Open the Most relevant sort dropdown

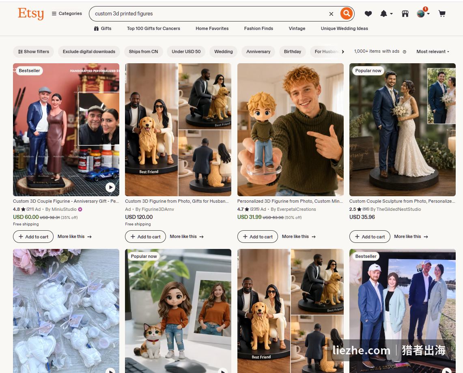pos(433,51)
